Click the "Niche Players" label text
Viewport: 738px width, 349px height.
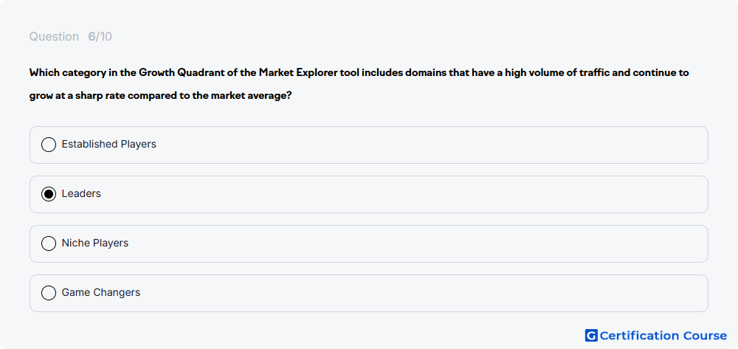tap(94, 243)
